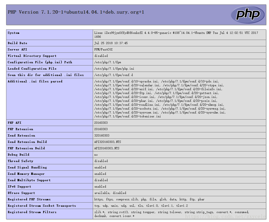Click the PHP Extension Build label
This screenshot has width=269, height=222.
26,148
